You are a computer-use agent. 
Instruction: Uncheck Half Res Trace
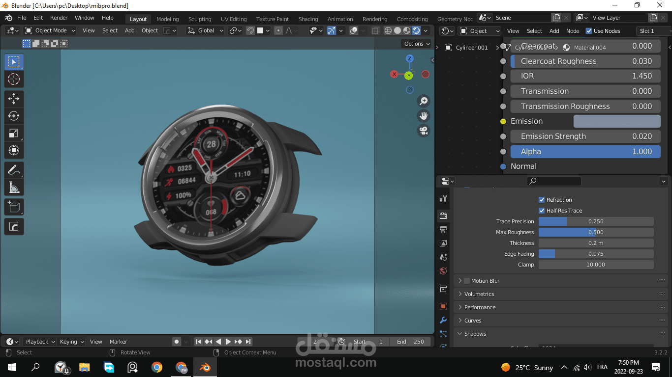(542, 211)
